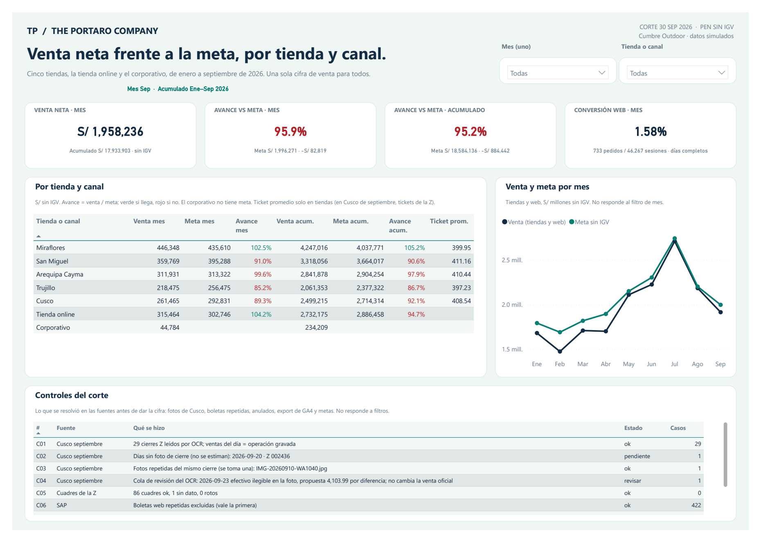This screenshot has width=761, height=542.
Task: Select the Miraflores row name
Action: [50, 248]
